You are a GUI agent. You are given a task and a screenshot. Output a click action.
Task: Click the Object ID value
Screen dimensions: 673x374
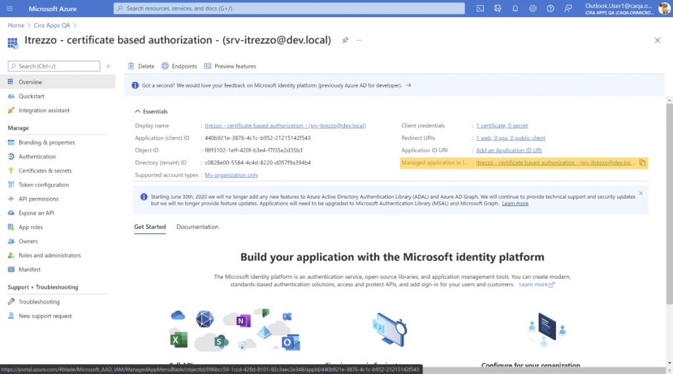[x=254, y=151]
